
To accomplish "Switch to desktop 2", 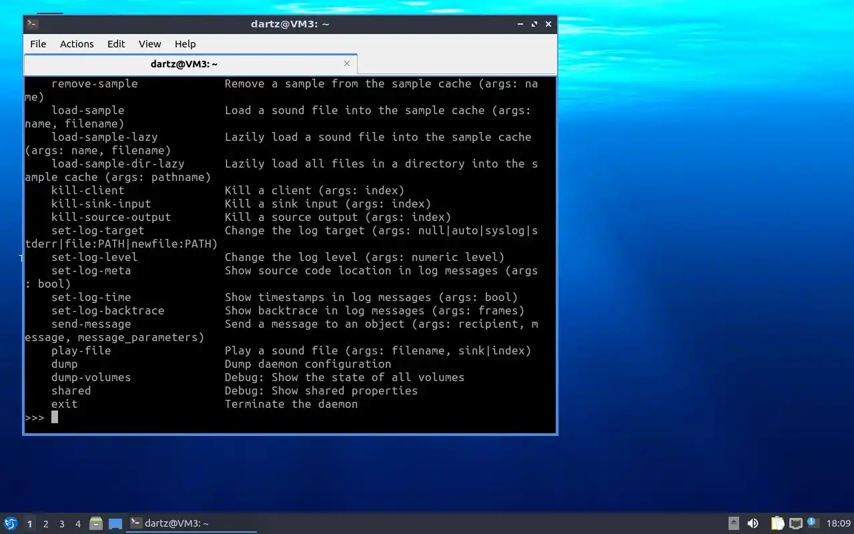I will click(45, 524).
